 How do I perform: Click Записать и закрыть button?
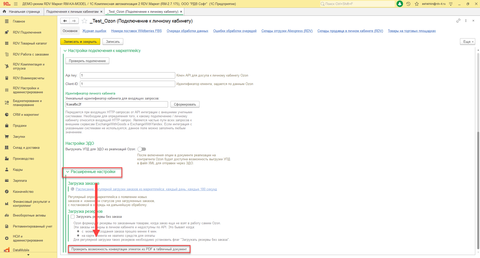point(80,42)
